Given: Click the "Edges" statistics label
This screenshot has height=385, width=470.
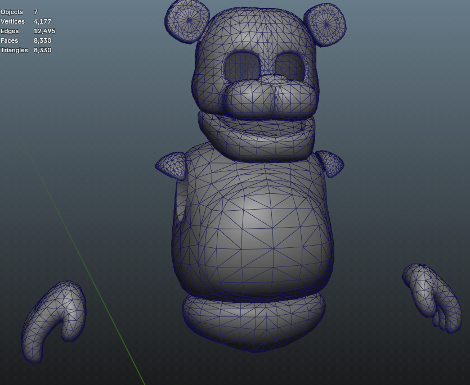Looking at the screenshot, I should tap(10, 31).
